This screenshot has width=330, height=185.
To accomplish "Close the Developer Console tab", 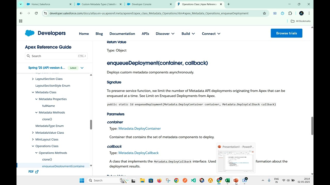I will coord(171,4).
